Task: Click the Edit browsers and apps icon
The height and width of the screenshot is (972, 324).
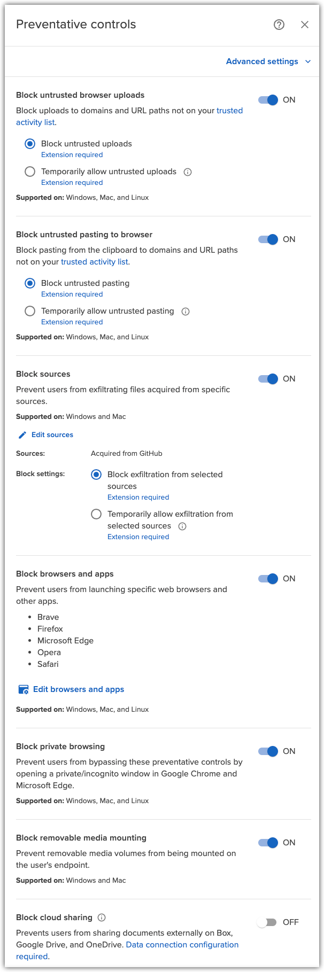Action: pyautogui.click(x=23, y=689)
